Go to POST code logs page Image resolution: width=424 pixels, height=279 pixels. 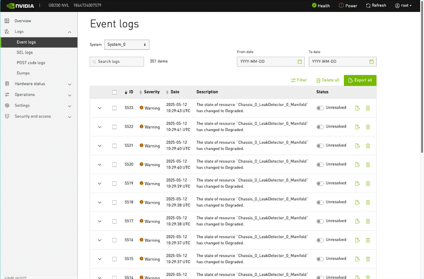[31, 63]
